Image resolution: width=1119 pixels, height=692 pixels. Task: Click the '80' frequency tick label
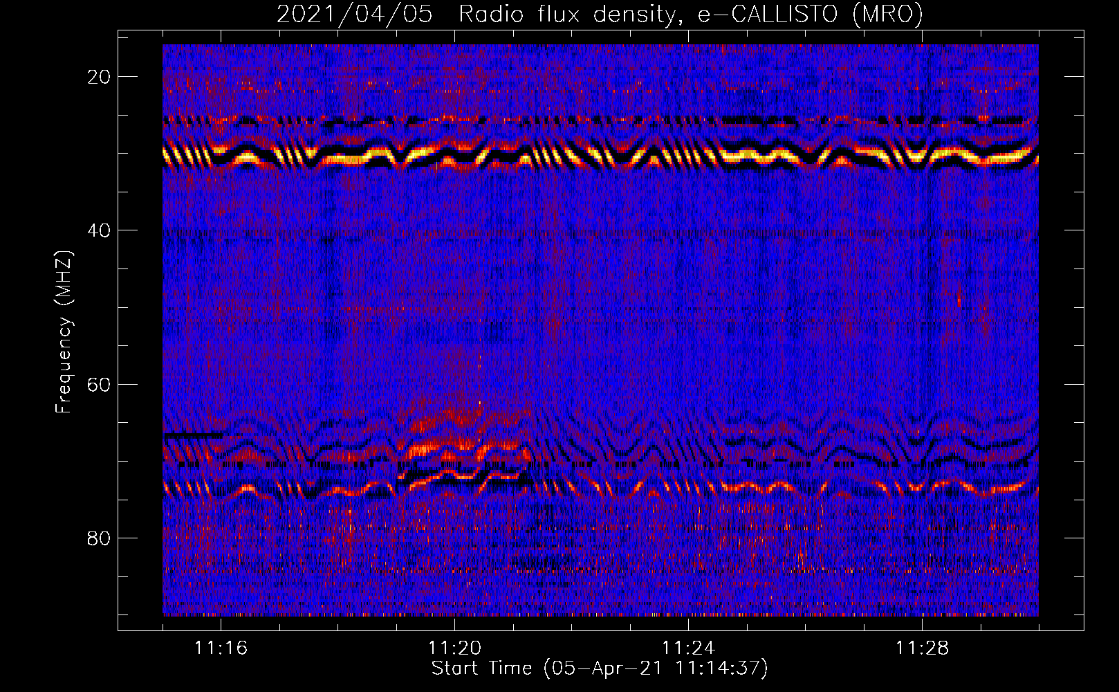(100, 538)
